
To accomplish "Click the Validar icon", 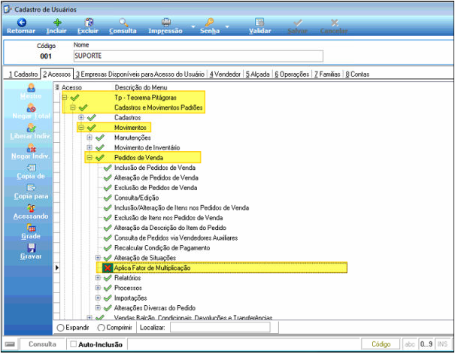I will (259, 23).
